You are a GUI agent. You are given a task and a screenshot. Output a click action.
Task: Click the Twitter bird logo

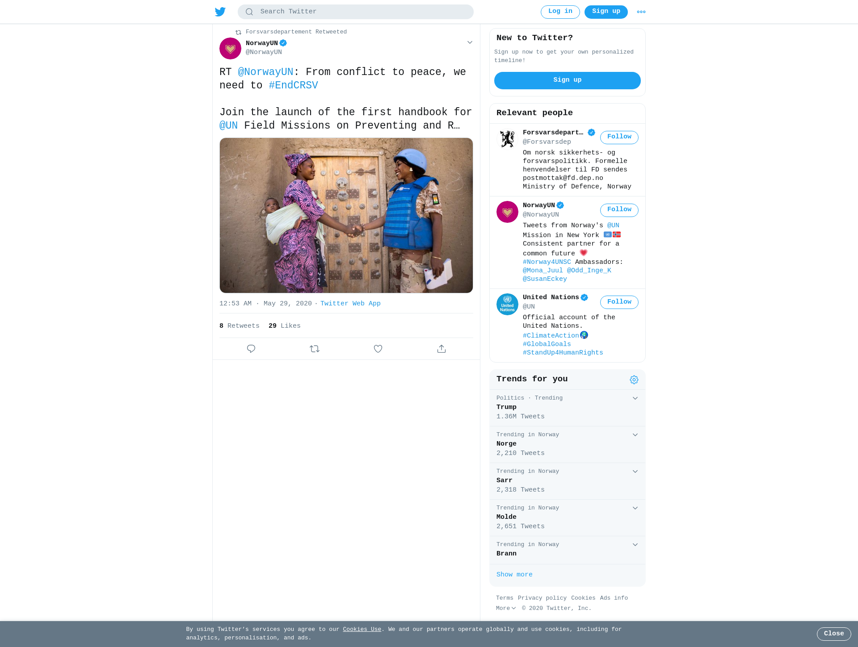tap(220, 12)
